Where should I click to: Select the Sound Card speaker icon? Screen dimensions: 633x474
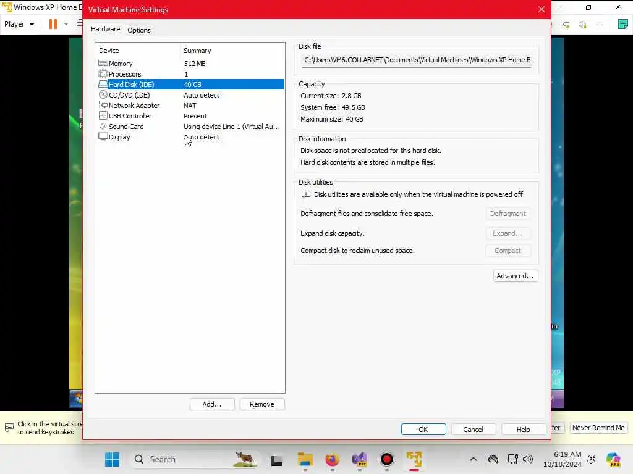pyautogui.click(x=103, y=126)
